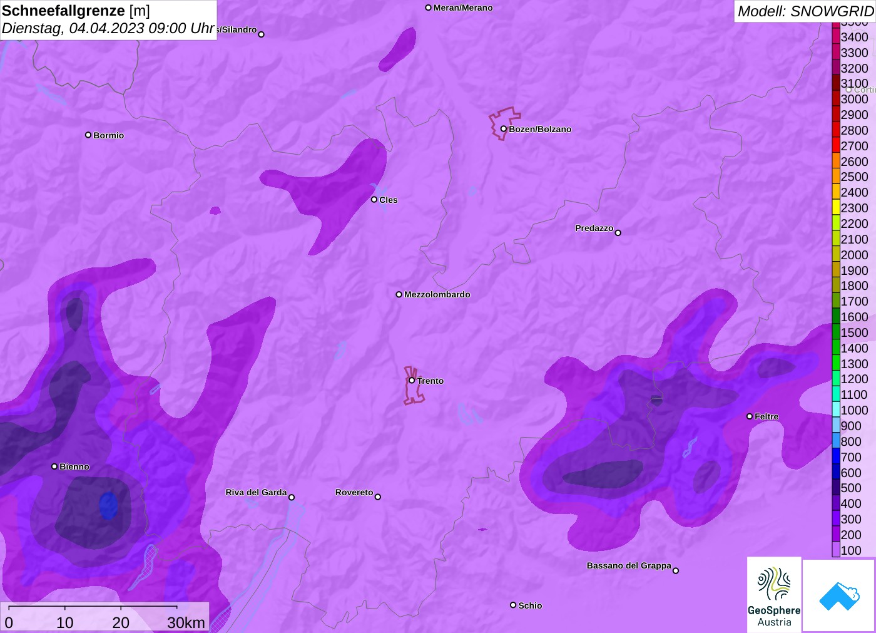Click the 700 m blue legend swatch
876x633 pixels.
(x=836, y=457)
